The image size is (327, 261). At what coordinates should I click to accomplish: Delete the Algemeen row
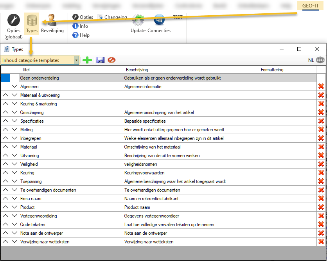321,87
